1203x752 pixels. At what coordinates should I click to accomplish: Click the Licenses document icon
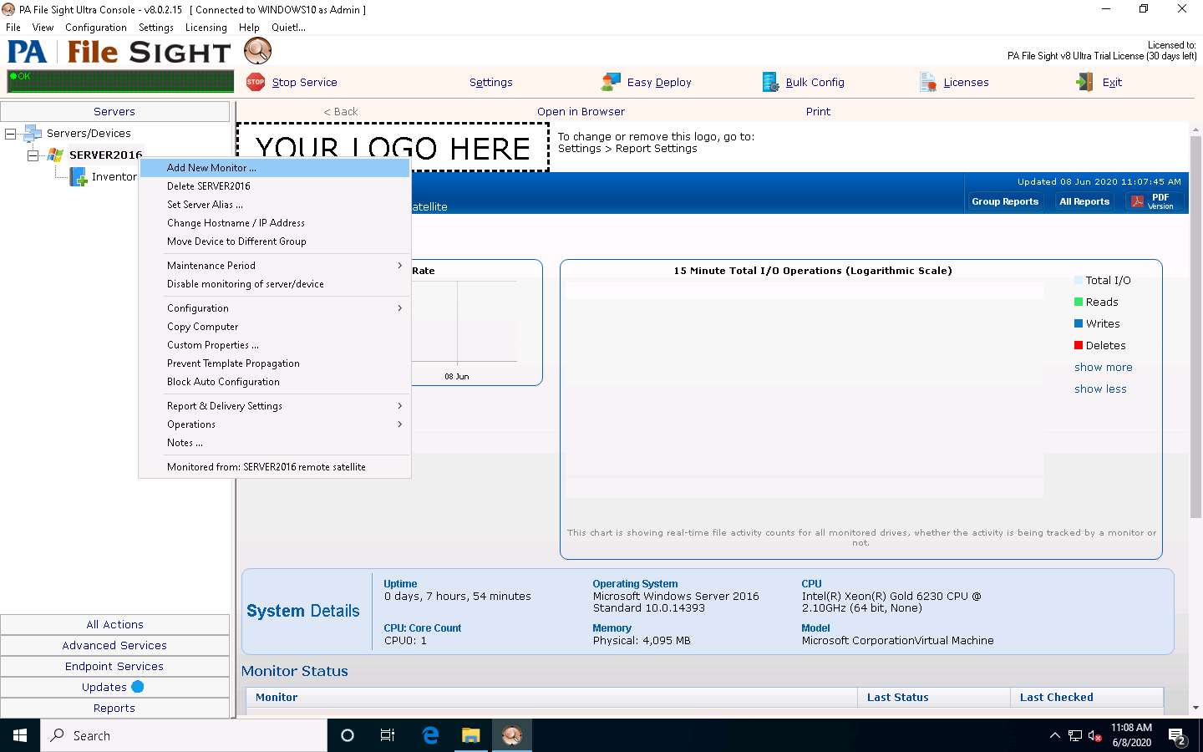pos(927,82)
